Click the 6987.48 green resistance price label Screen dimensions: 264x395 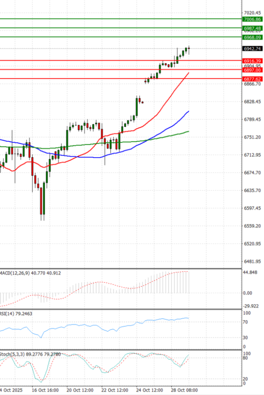coord(252,28)
